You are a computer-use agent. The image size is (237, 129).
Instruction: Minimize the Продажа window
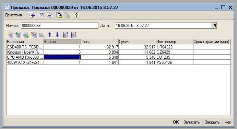(x=216, y=8)
